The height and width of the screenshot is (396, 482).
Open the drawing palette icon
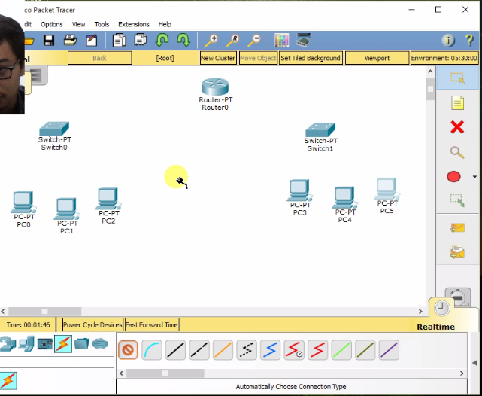click(x=281, y=41)
